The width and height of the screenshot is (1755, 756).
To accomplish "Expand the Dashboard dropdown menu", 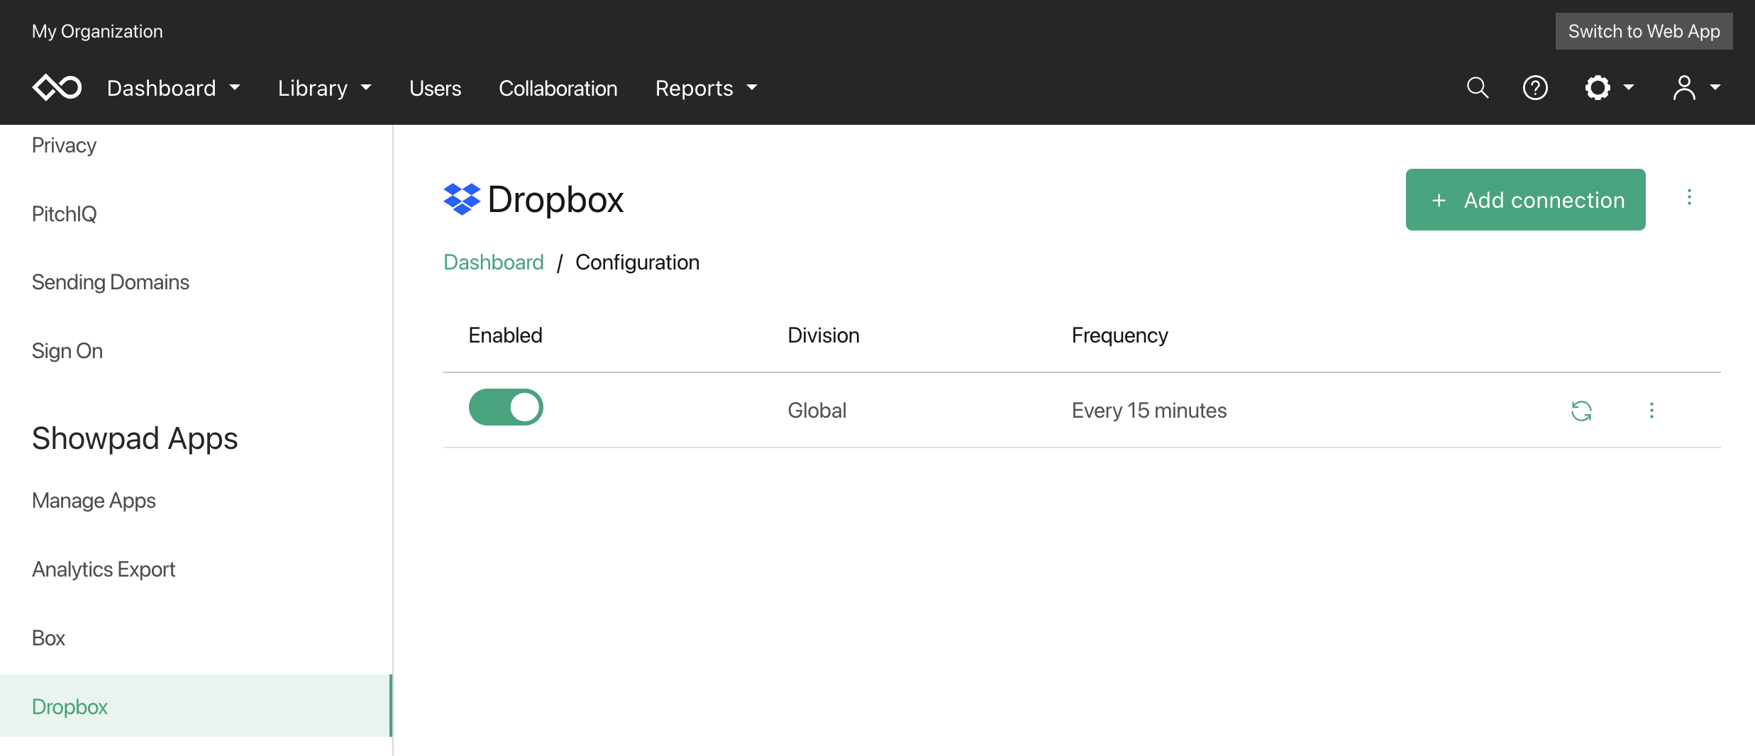I will [174, 88].
